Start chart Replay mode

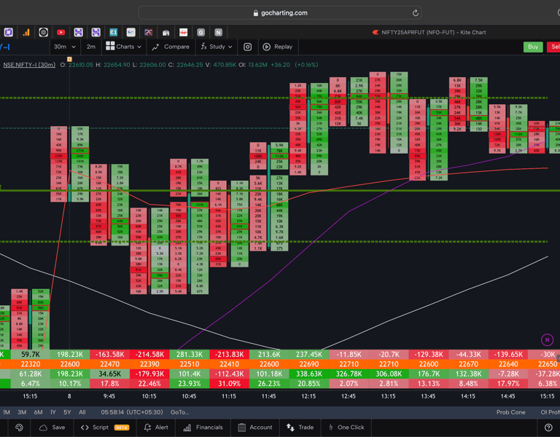pos(278,47)
